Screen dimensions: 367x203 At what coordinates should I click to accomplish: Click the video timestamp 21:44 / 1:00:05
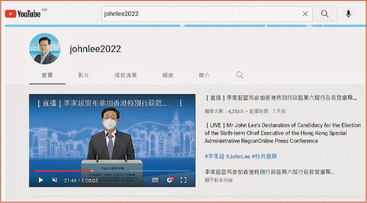(x=81, y=181)
